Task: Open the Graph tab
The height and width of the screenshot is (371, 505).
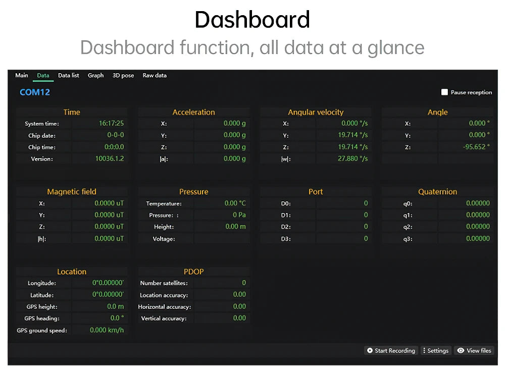Action: tap(95, 75)
